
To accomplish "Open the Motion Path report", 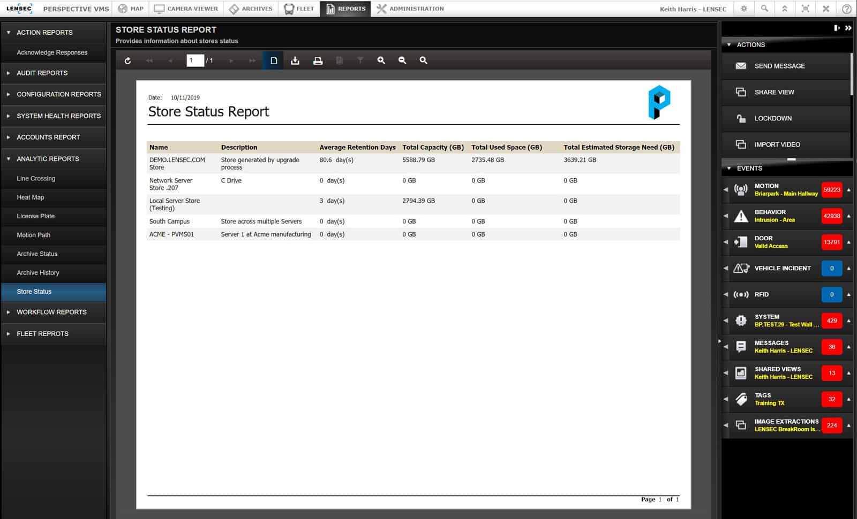I will click(x=33, y=235).
